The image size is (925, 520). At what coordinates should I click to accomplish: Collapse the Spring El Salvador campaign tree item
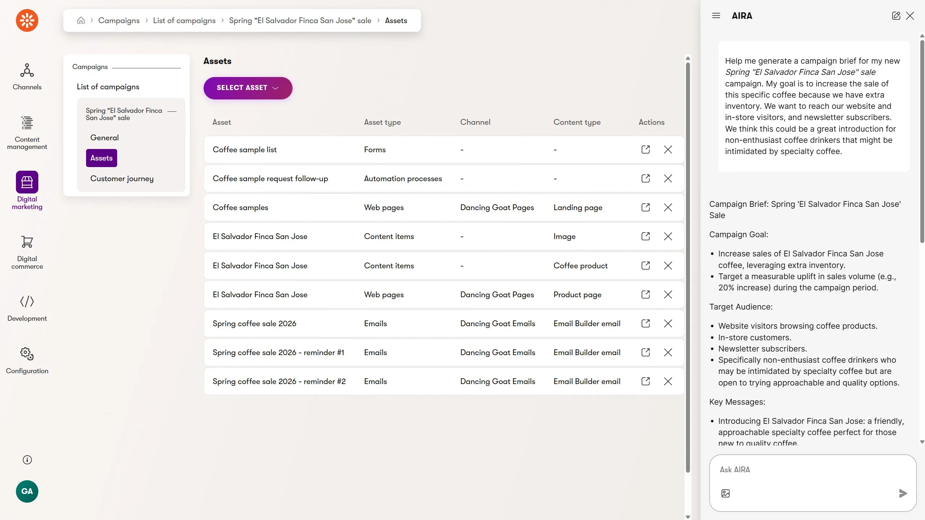pyautogui.click(x=172, y=111)
